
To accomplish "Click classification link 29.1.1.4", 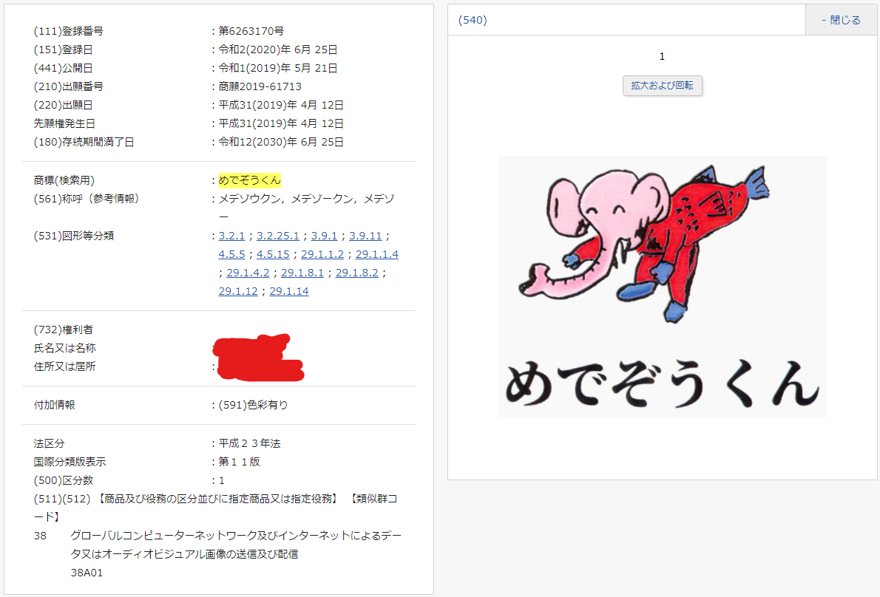I will (377, 254).
